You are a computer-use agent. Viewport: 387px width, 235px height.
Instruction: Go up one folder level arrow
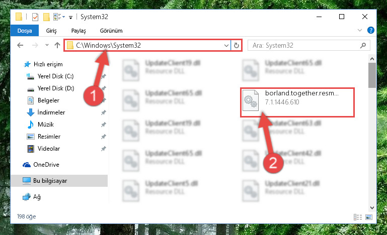tap(57, 45)
